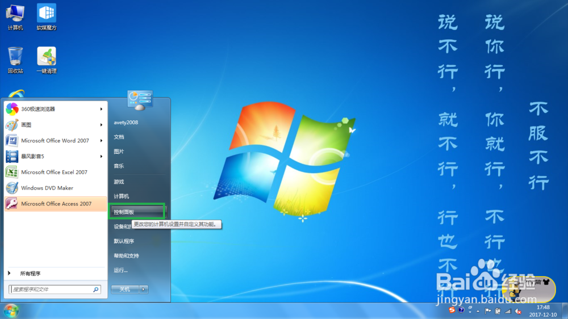Launch the 一键清理 desktop shortcut
The image size is (568, 319).
click(x=47, y=60)
